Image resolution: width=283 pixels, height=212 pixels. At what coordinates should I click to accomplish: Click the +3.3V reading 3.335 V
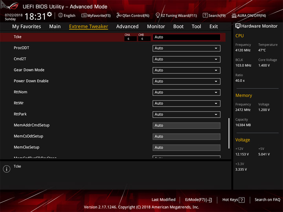pyautogui.click(x=241, y=170)
